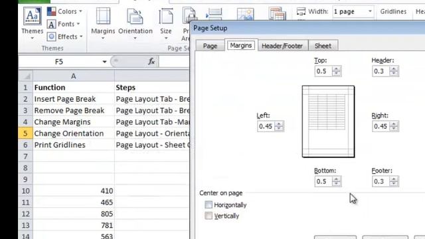Click the Margins ribbon button
This screenshot has width=425, height=239.
(x=103, y=23)
